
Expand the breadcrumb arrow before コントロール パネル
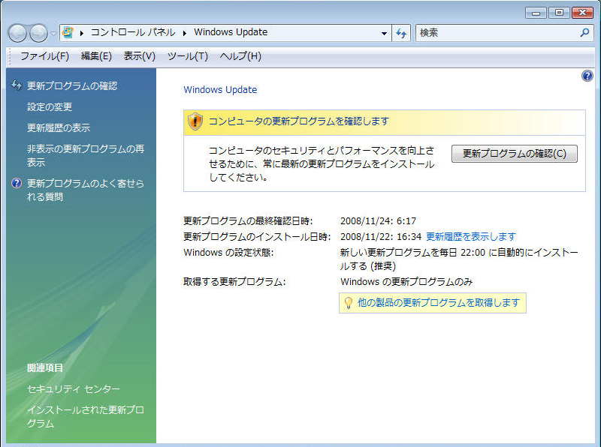82,33
